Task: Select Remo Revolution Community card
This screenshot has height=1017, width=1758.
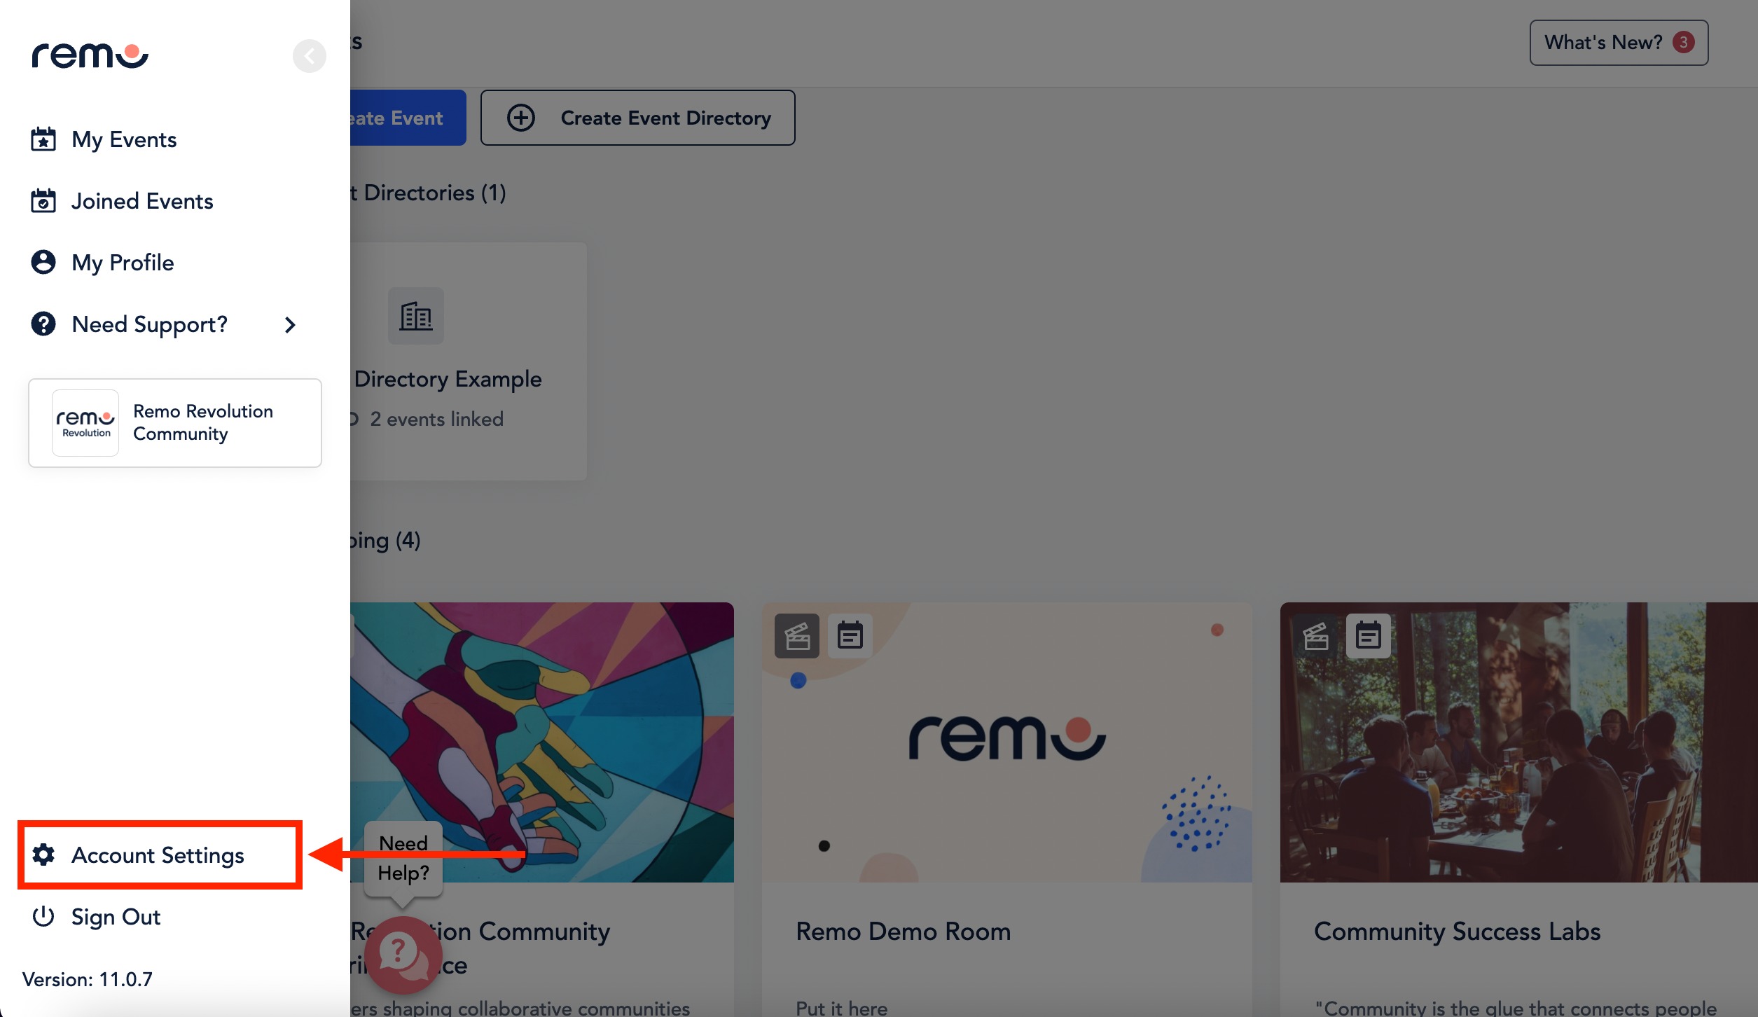Action: (x=175, y=423)
